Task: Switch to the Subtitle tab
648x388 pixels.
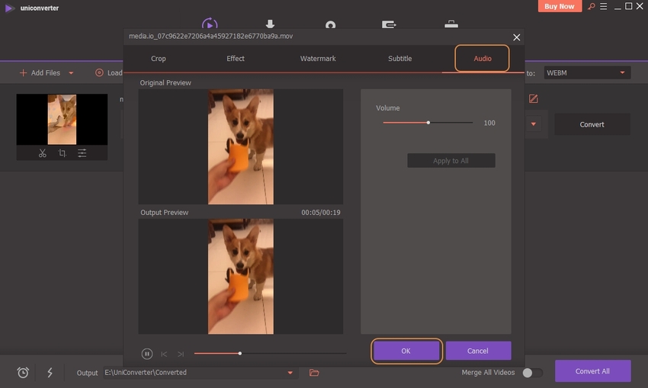Action: [x=399, y=59]
